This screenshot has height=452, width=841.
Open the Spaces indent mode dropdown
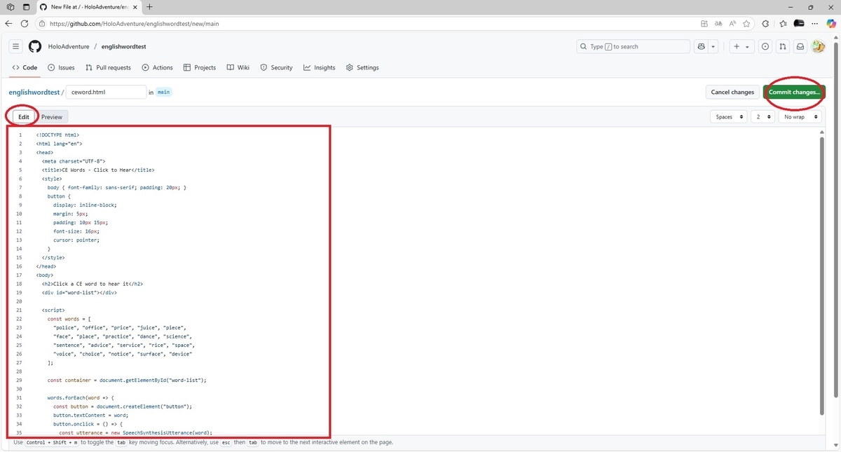(x=728, y=116)
